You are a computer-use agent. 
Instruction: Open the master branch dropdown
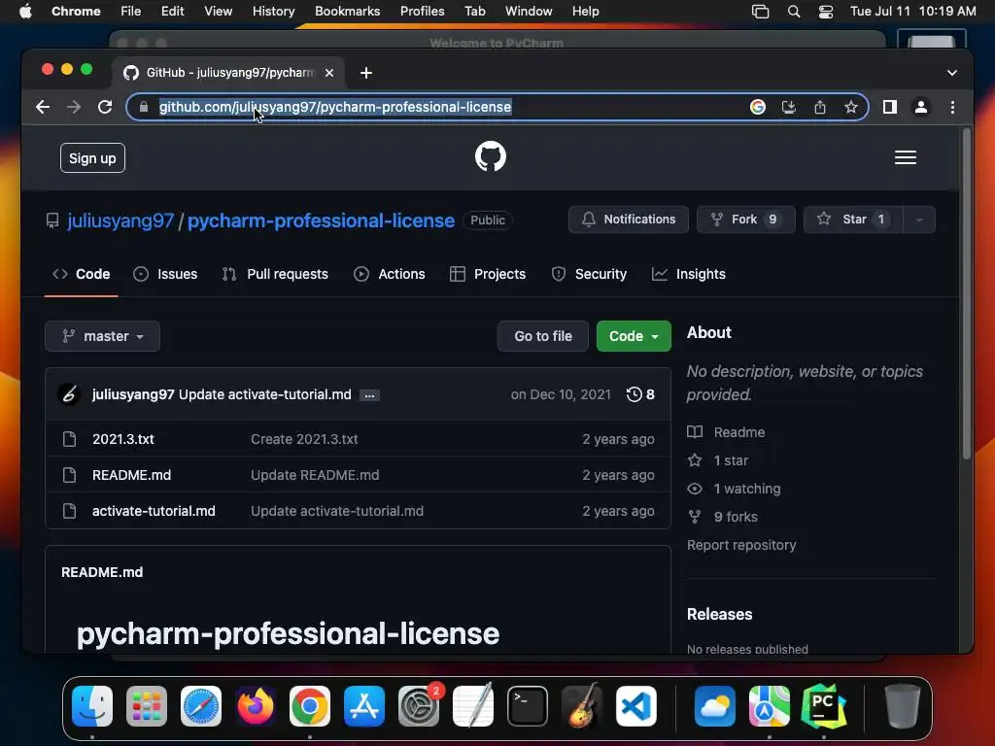(x=102, y=336)
